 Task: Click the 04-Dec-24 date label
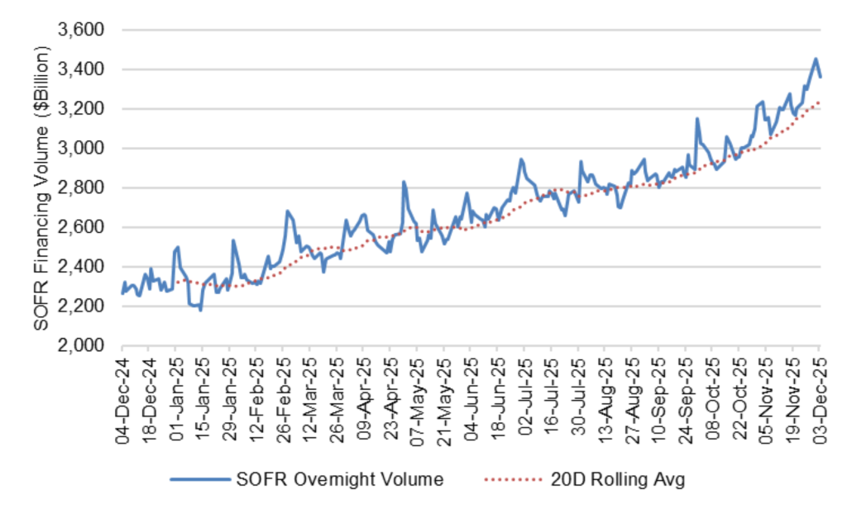pyautogui.click(x=122, y=397)
